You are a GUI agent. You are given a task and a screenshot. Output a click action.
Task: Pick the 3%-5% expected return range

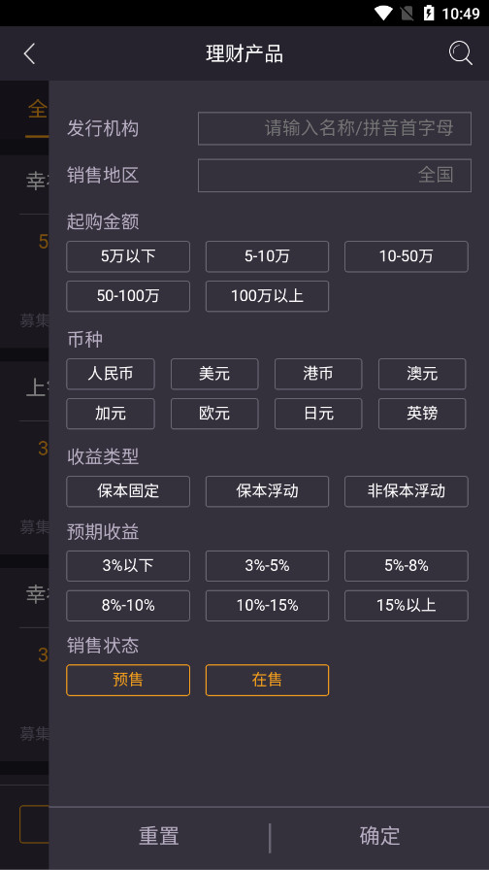coord(267,566)
